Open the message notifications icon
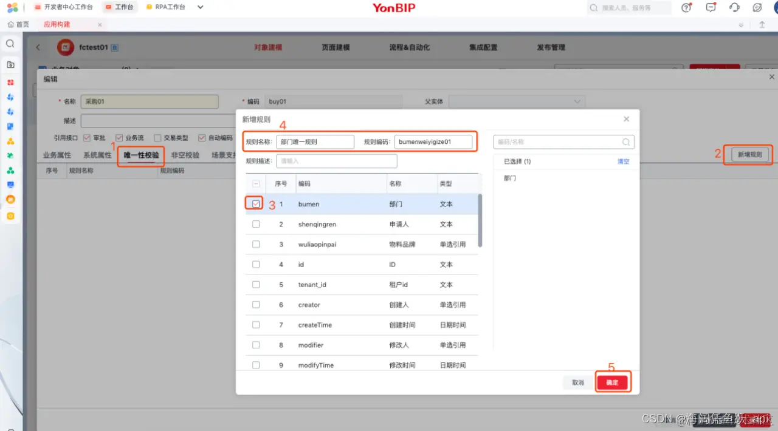778x431 pixels. coord(711,8)
